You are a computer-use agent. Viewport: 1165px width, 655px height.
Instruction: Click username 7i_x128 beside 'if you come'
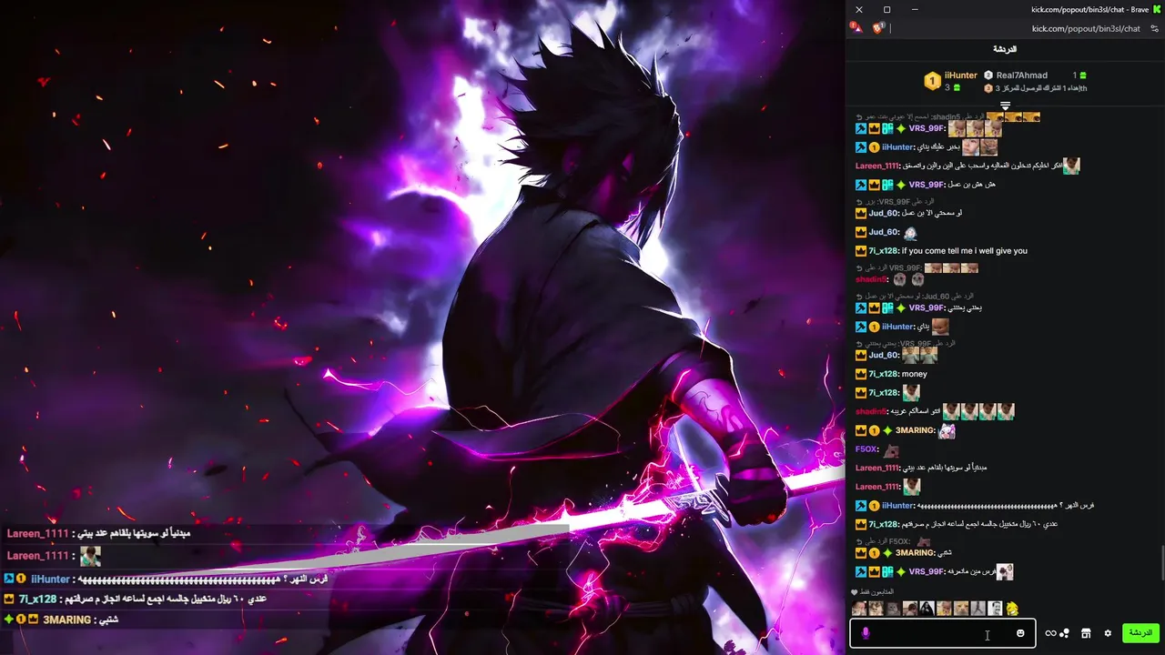click(883, 251)
